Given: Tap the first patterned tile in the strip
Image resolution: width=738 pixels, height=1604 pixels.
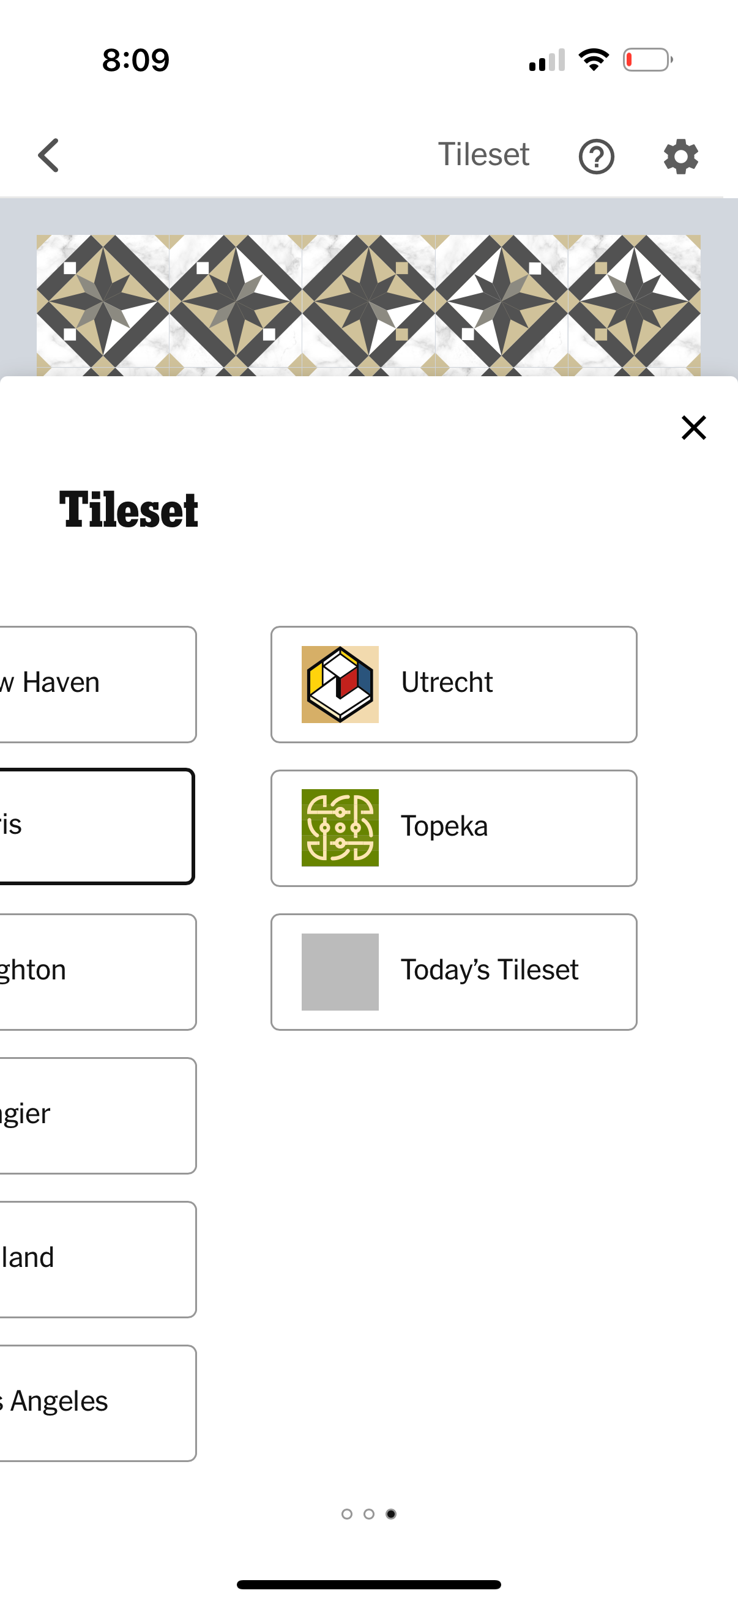Looking at the screenshot, I should (103, 302).
